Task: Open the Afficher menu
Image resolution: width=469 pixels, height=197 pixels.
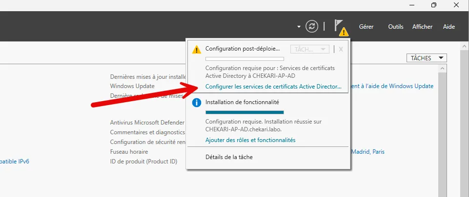Action: (422, 27)
